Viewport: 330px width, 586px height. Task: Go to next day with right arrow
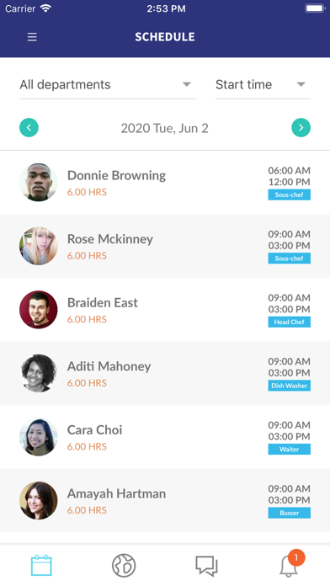click(301, 127)
